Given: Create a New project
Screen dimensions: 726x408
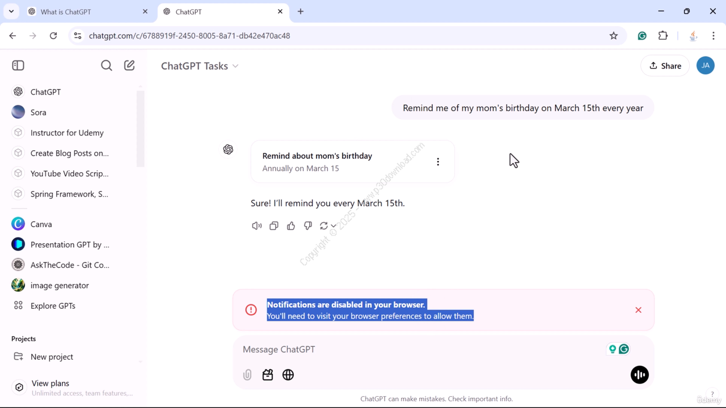Looking at the screenshot, I should point(73,356).
